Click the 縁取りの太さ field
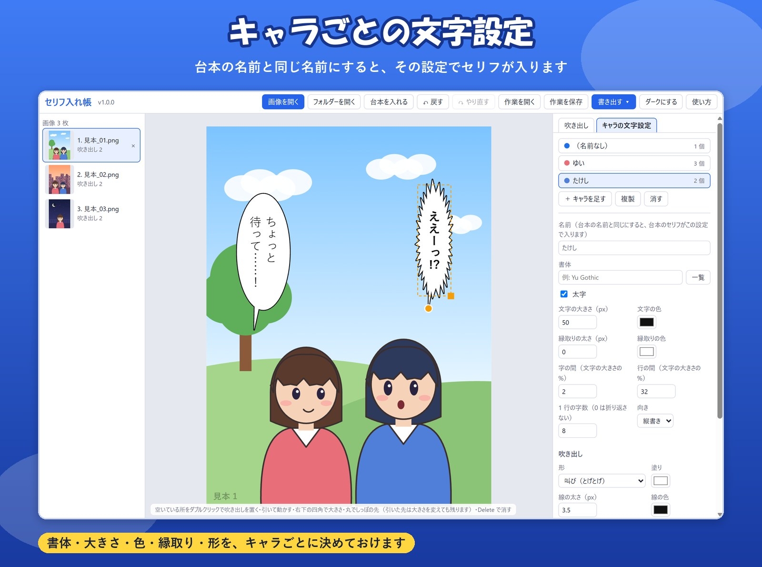Viewport: 762px width, 567px height. point(577,352)
